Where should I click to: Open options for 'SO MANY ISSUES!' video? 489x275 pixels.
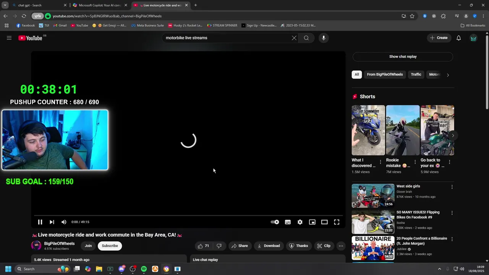(452, 213)
